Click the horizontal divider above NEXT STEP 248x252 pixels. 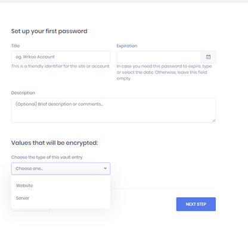(x=163, y=189)
